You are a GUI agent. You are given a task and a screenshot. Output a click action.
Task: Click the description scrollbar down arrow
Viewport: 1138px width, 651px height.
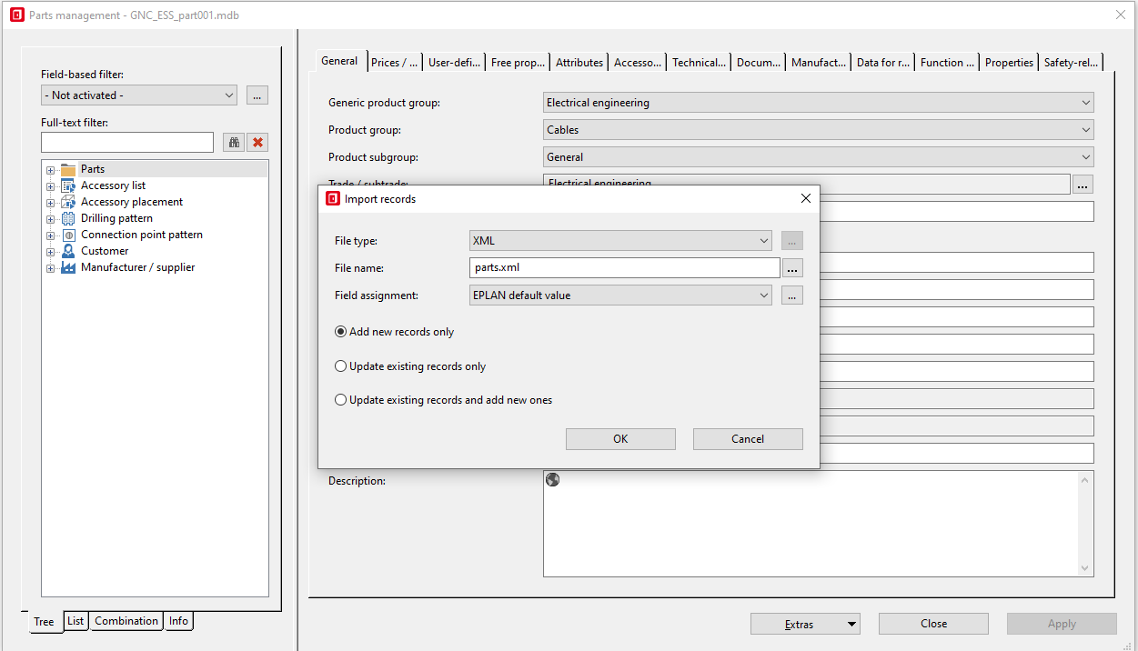[1084, 568]
